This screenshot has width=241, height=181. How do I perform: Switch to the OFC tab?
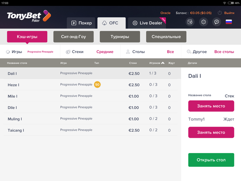pos(112,23)
